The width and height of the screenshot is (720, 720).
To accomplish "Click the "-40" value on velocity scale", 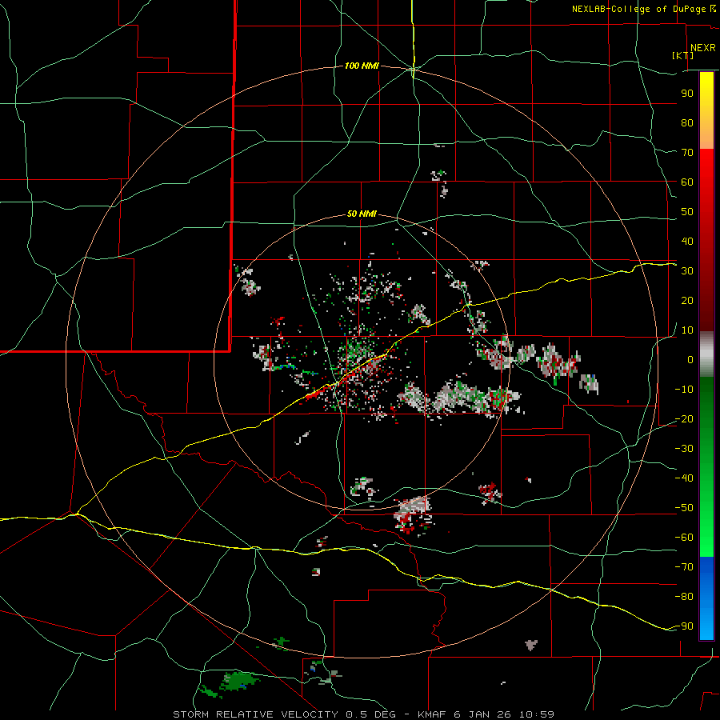I will (x=684, y=478).
